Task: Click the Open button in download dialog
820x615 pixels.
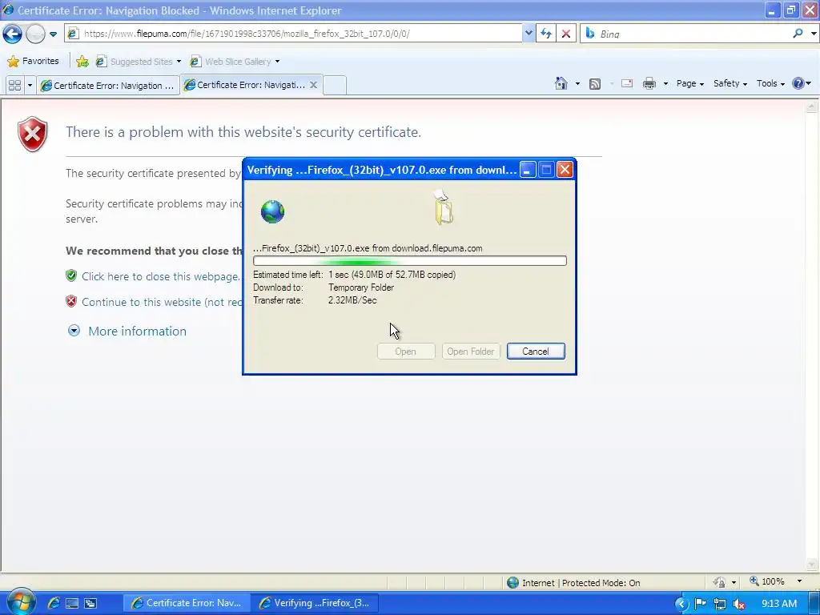Action: [x=406, y=352]
